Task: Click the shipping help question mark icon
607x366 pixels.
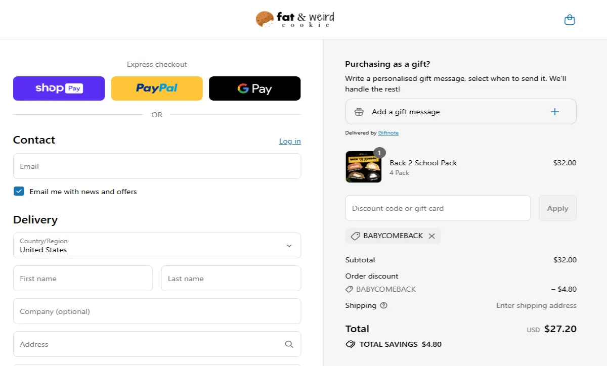Action: [383, 305]
